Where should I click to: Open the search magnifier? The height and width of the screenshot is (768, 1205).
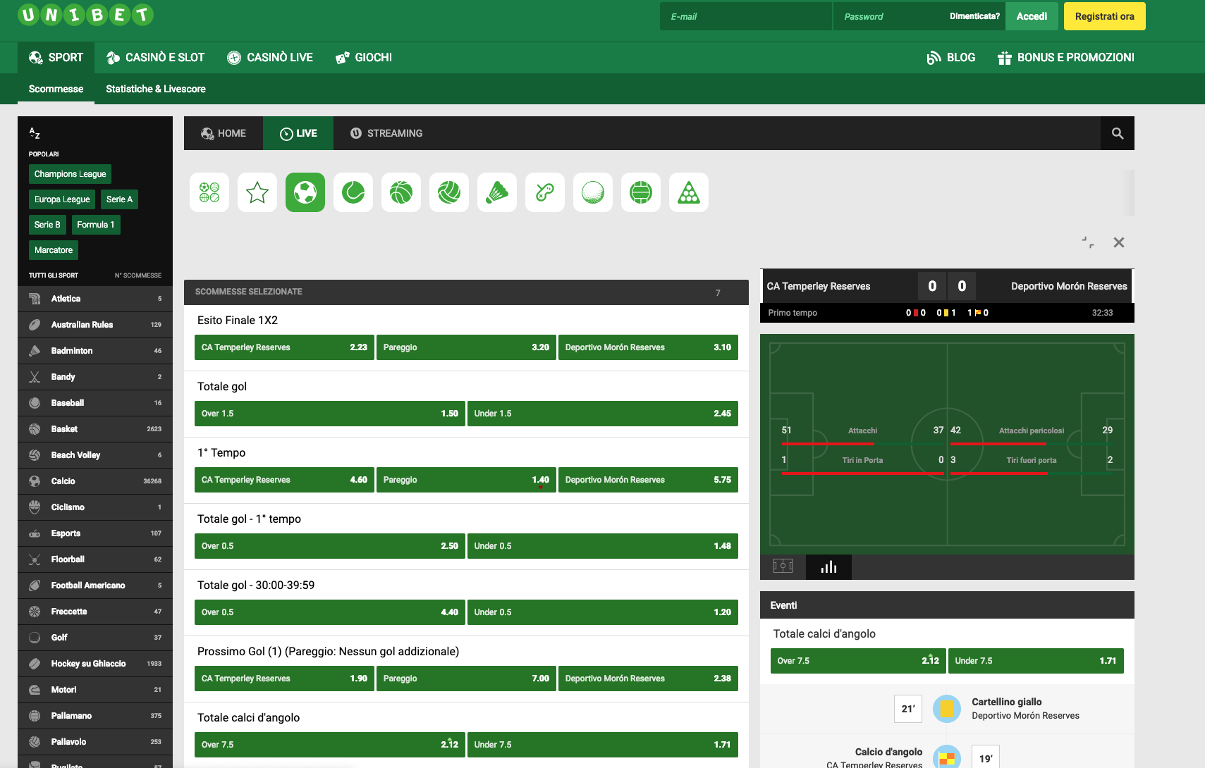tap(1117, 133)
